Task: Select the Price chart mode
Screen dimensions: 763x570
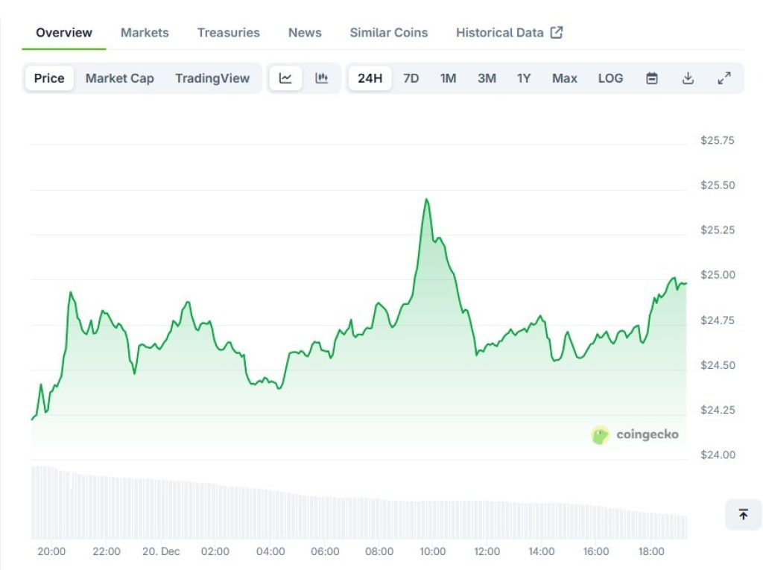Action: 49,78
